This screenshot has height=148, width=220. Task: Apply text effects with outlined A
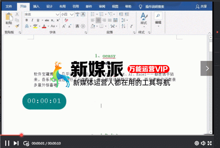tap(27, 26)
